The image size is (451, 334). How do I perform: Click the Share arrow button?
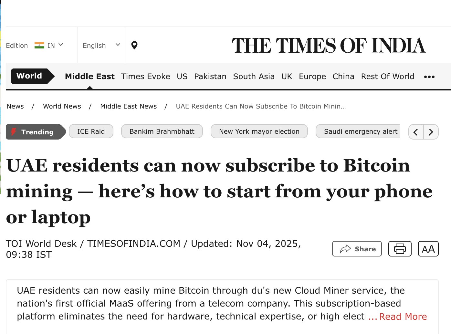(x=357, y=249)
